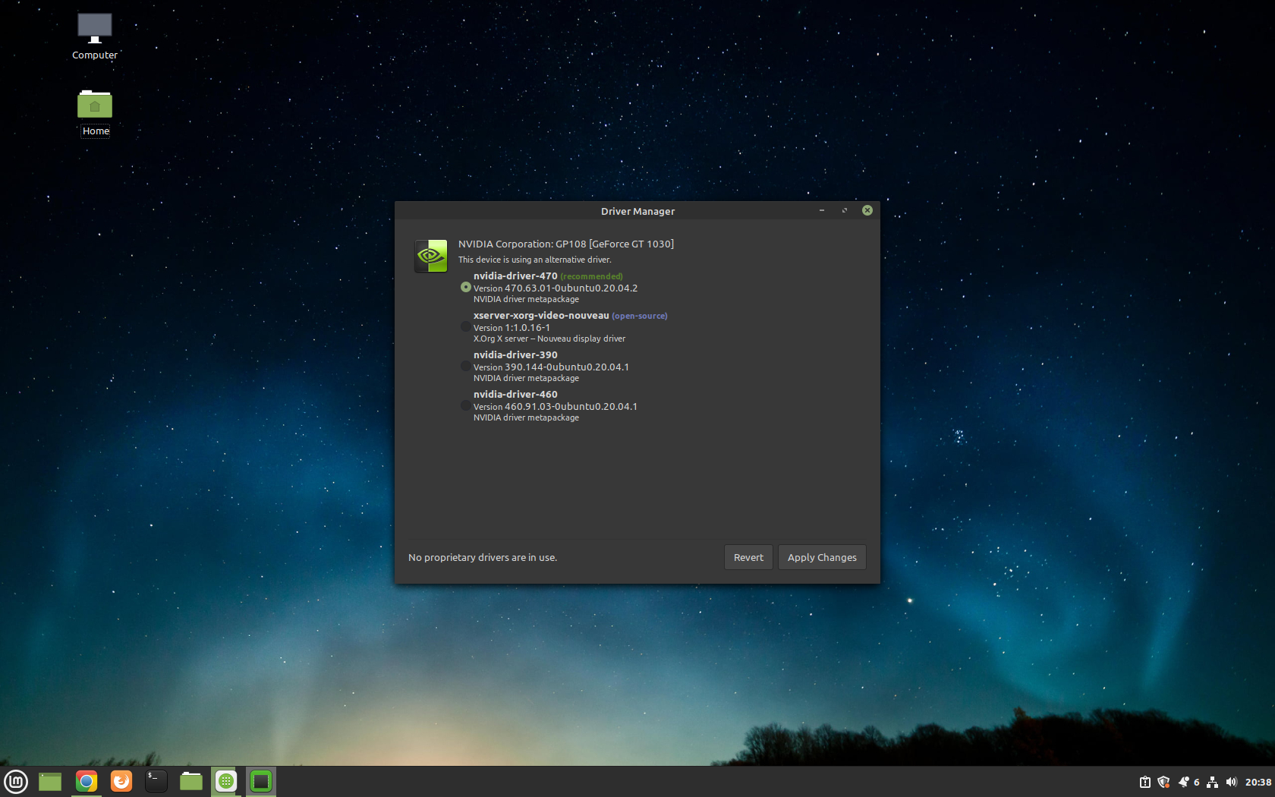Screen dimensions: 1275x797
Task: Open the Files folder launcher in the taskbar
Action: click(x=190, y=781)
